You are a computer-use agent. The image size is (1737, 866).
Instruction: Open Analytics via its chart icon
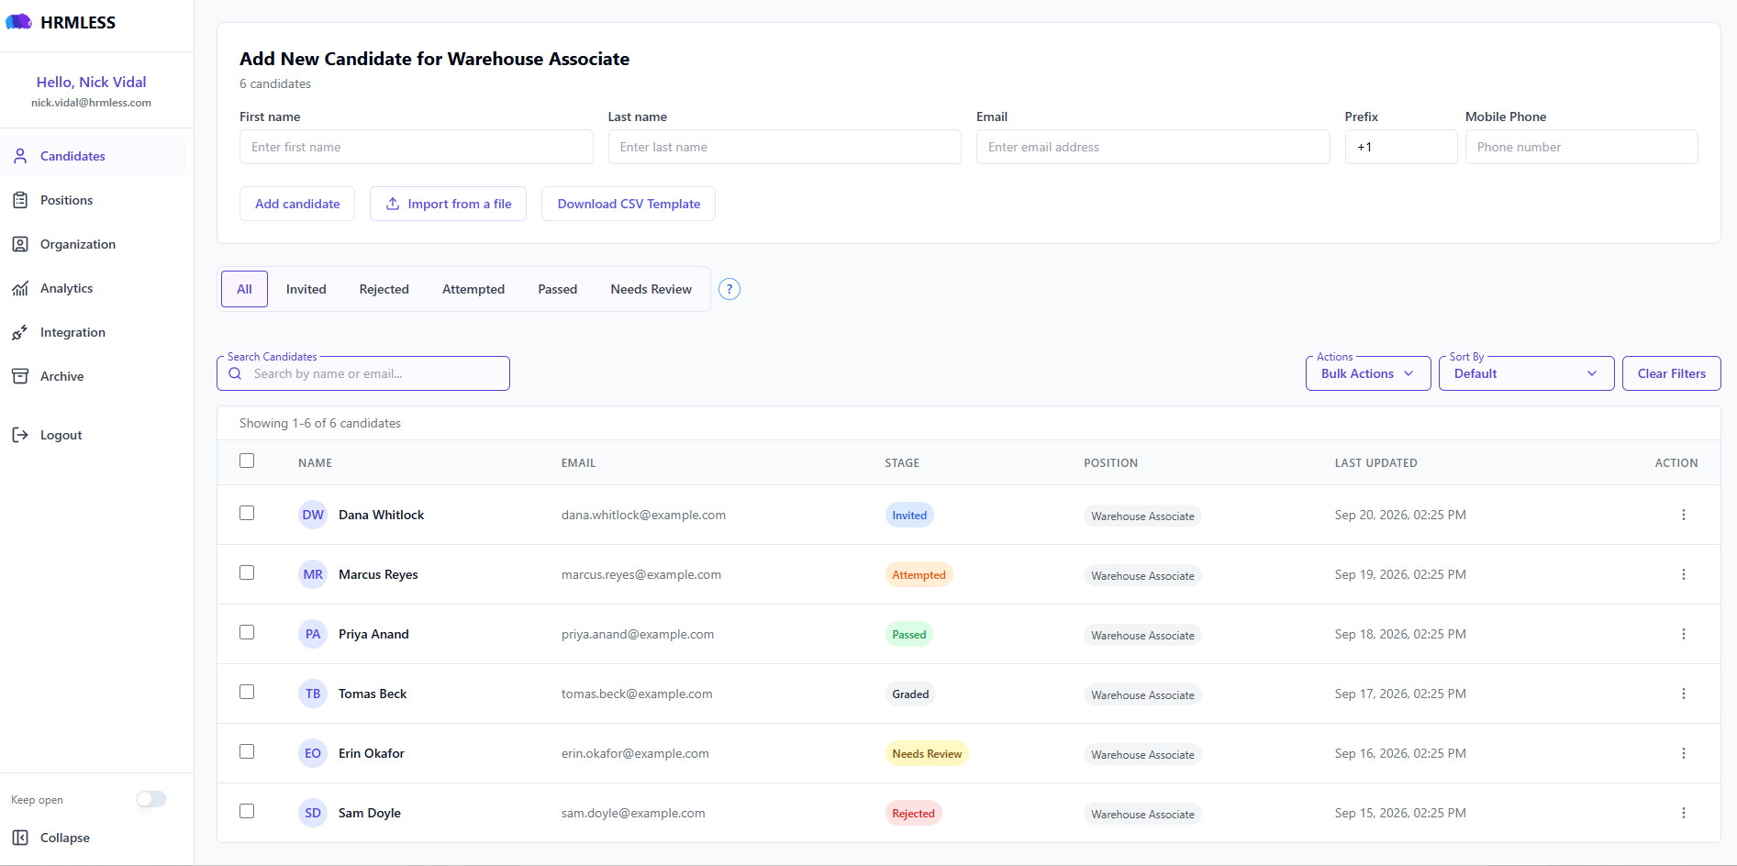[x=20, y=288]
